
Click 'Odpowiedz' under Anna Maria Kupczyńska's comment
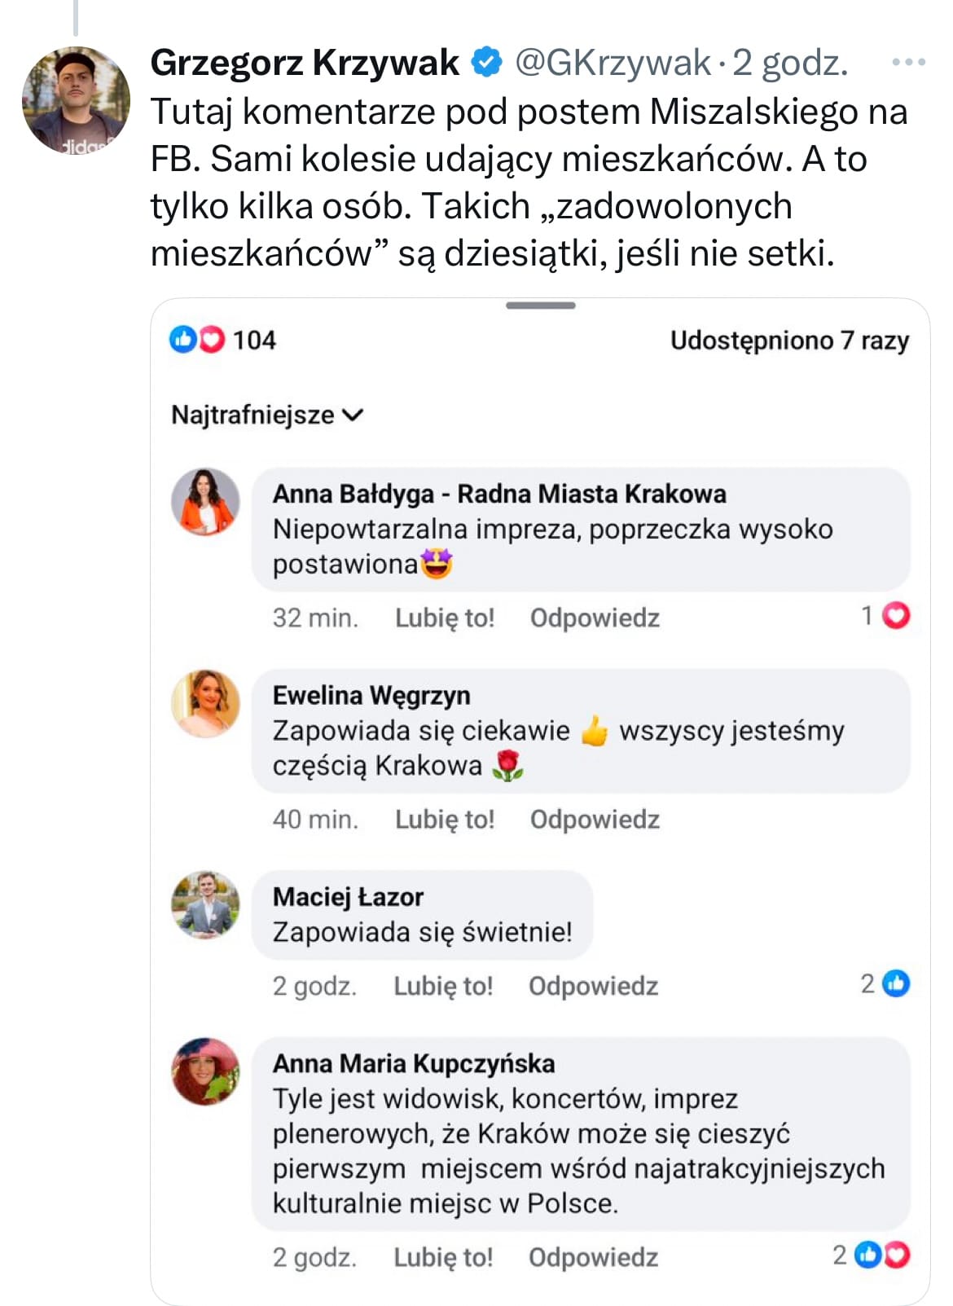point(593,1257)
